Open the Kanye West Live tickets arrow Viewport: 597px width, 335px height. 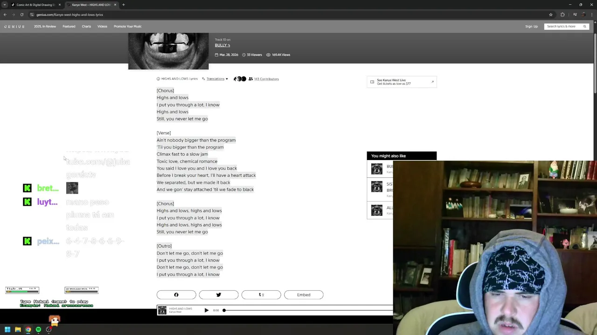(x=432, y=82)
